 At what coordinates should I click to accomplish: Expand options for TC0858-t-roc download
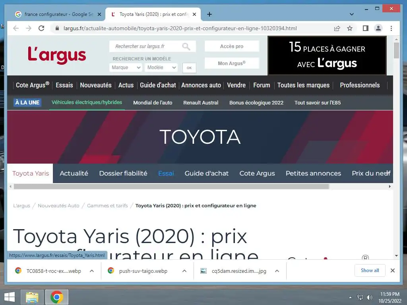pos(92,271)
